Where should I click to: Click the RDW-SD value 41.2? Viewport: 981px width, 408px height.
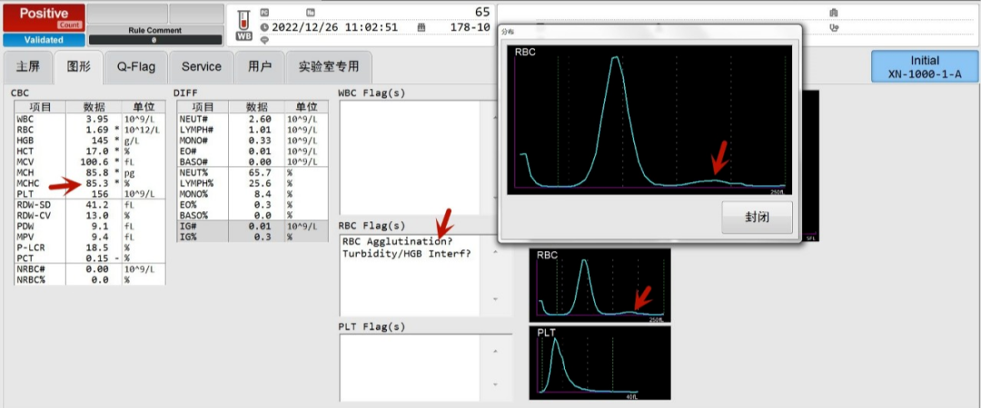(x=95, y=204)
